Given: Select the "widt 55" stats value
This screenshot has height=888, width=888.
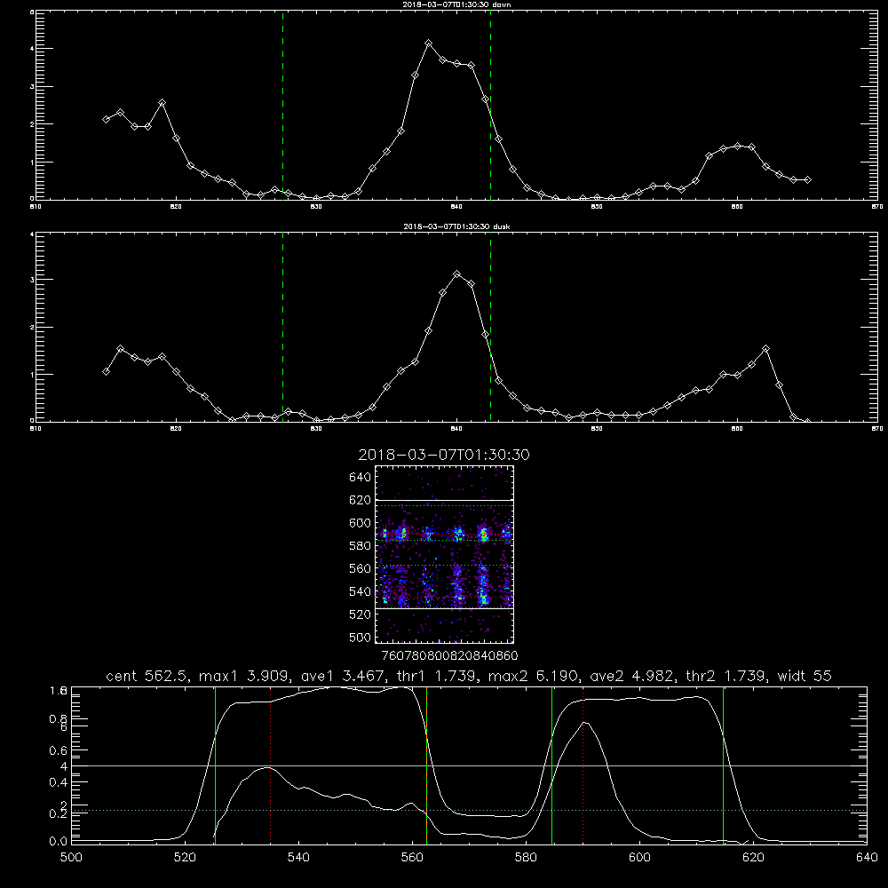Looking at the screenshot, I should point(805,676).
